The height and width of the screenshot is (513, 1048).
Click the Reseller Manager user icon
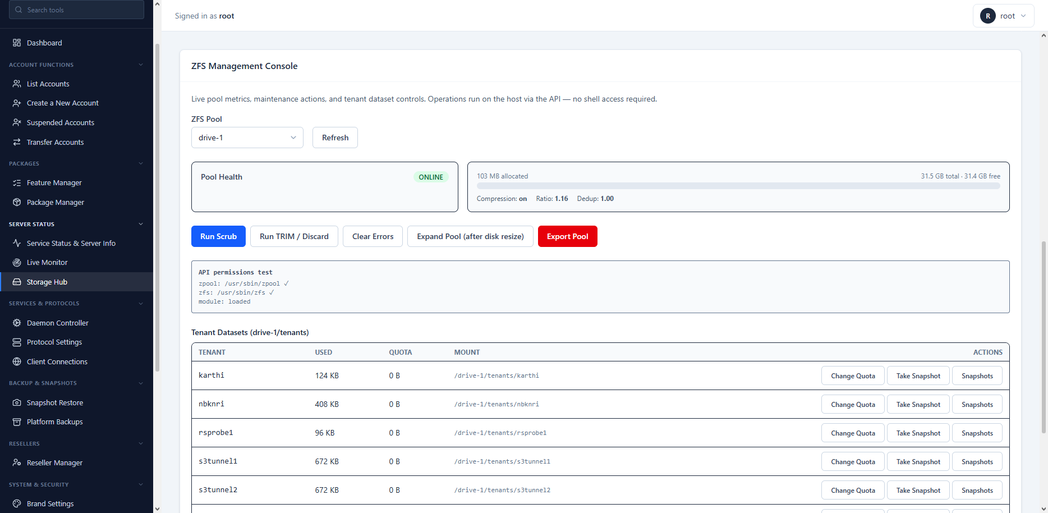[17, 462]
